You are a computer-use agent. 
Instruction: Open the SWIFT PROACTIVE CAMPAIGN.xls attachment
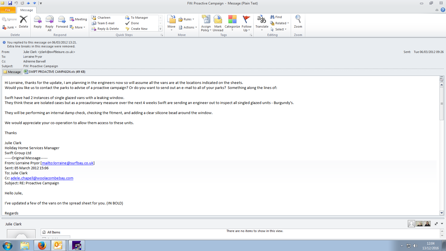[x=54, y=72]
